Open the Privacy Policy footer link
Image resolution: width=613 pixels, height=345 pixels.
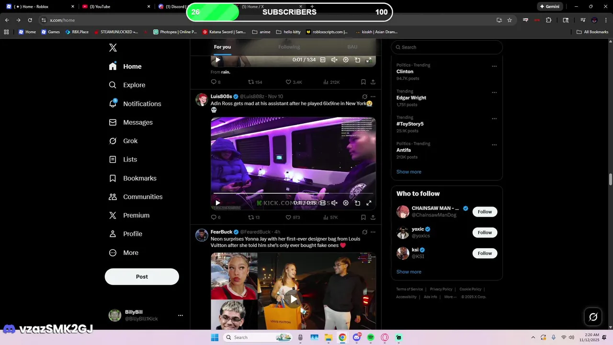click(441, 289)
